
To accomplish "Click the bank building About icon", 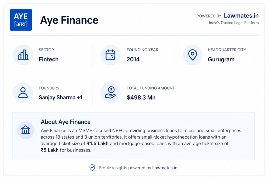I will [26, 130].
